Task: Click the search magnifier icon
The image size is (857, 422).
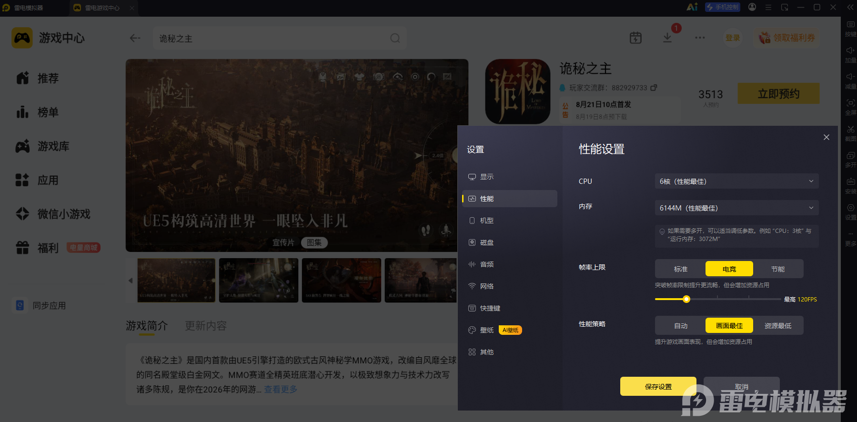Action: click(395, 38)
